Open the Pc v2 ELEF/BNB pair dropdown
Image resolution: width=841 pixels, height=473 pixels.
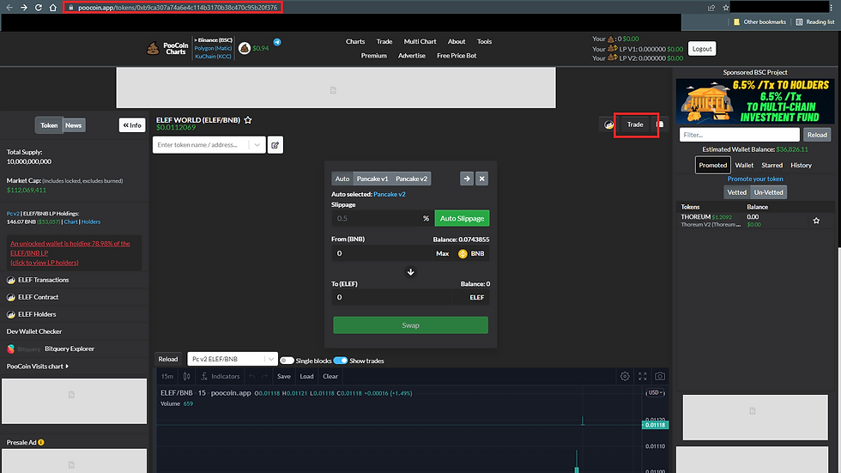point(233,360)
